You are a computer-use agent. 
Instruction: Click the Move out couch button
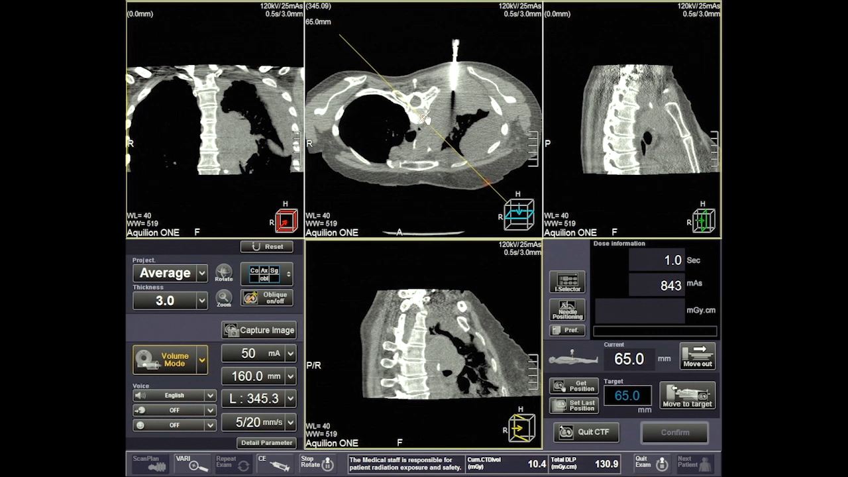698,356
